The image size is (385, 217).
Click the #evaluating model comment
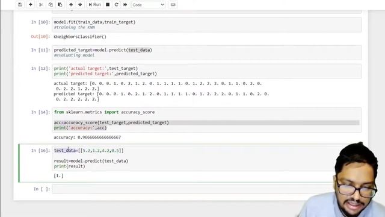(x=74, y=55)
